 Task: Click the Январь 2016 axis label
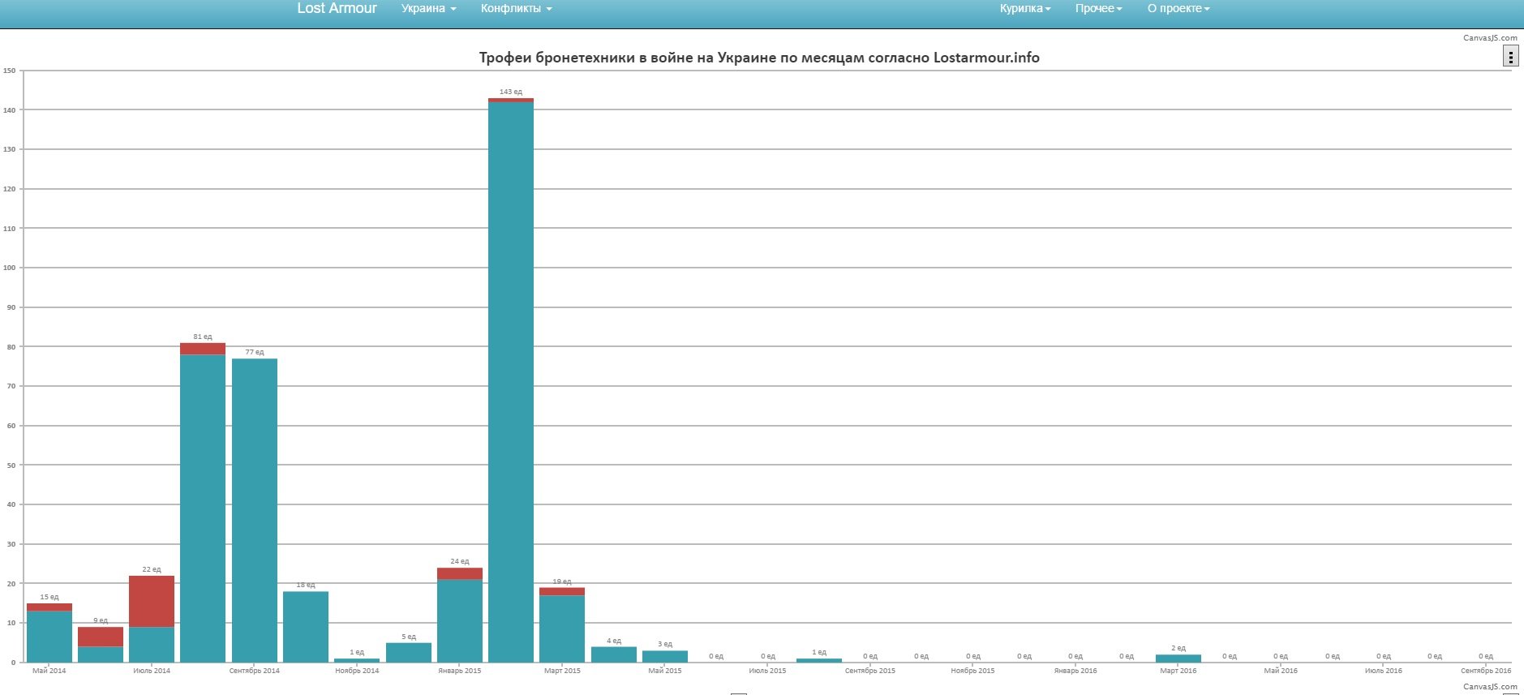[x=1075, y=671]
